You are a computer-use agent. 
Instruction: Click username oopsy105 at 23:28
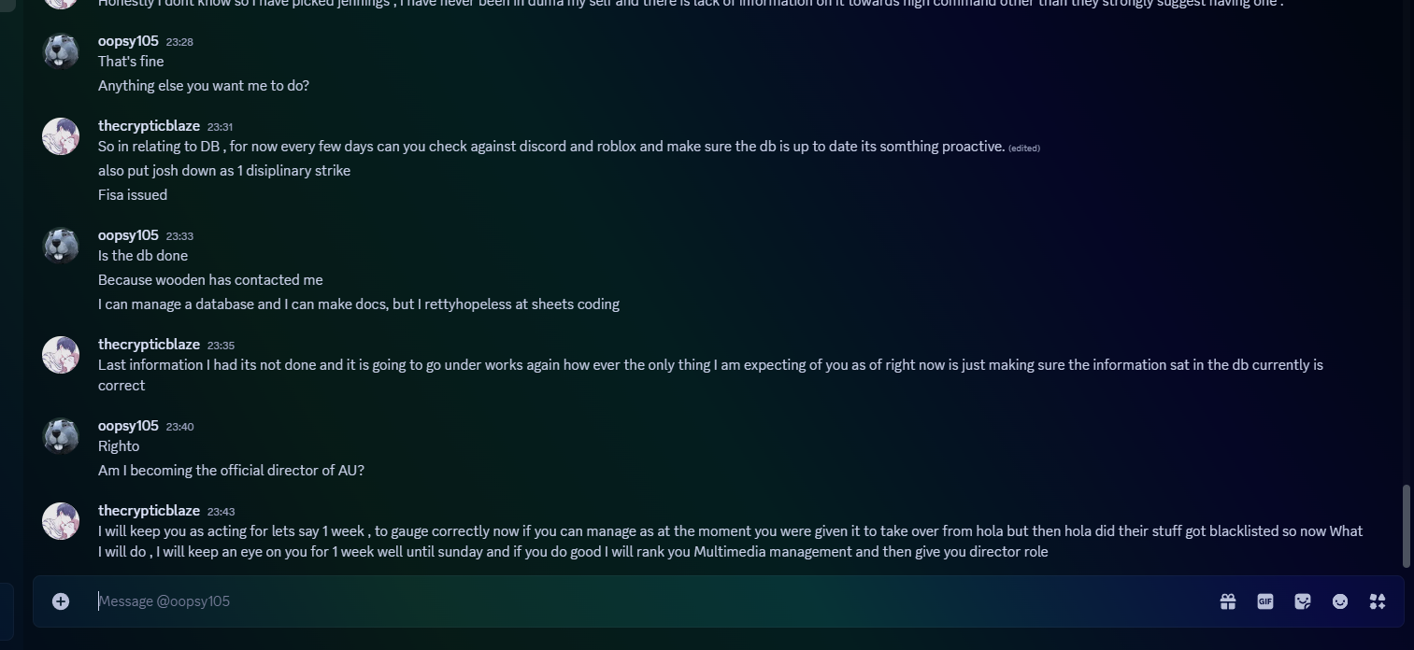[128, 41]
